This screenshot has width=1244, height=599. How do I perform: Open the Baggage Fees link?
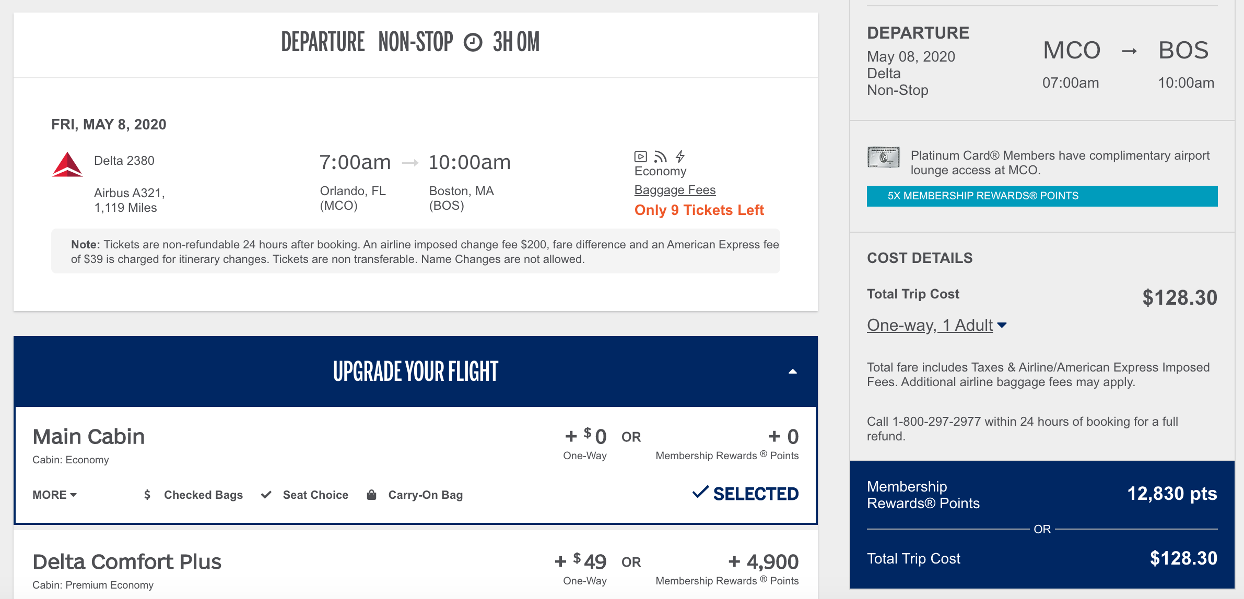click(x=675, y=190)
